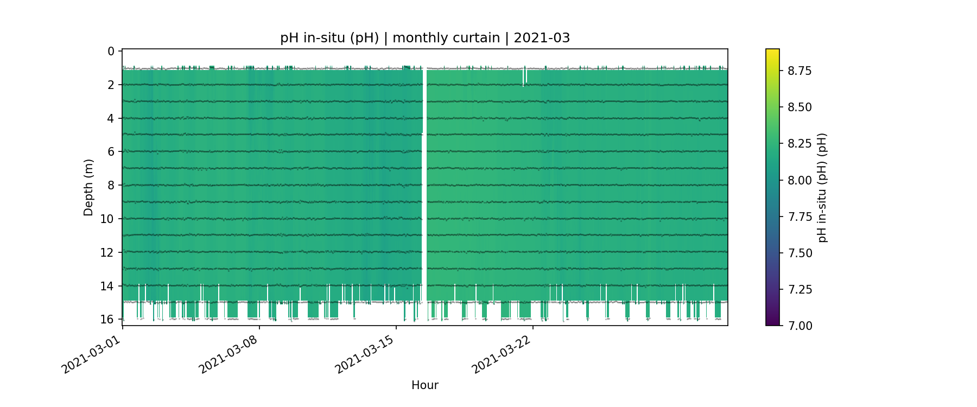Image resolution: width=977 pixels, height=407 pixels.
Task: Pick the dark purple bottom of colorbar
Action: coord(772,322)
